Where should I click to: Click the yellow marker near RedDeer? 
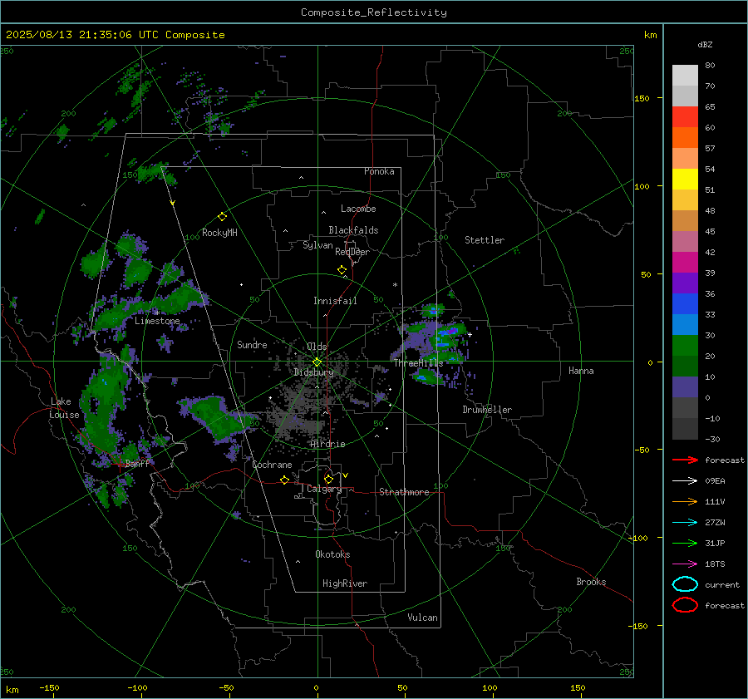pos(342,270)
